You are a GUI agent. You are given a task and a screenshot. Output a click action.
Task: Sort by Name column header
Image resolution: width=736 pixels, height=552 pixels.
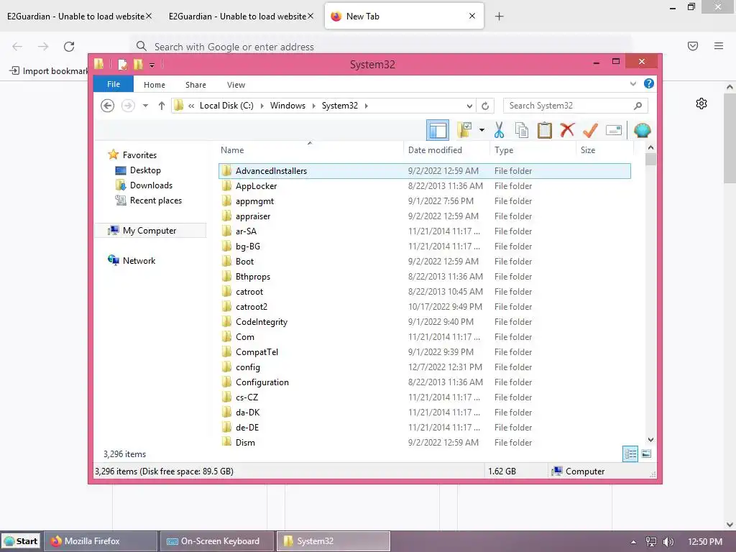click(310, 149)
